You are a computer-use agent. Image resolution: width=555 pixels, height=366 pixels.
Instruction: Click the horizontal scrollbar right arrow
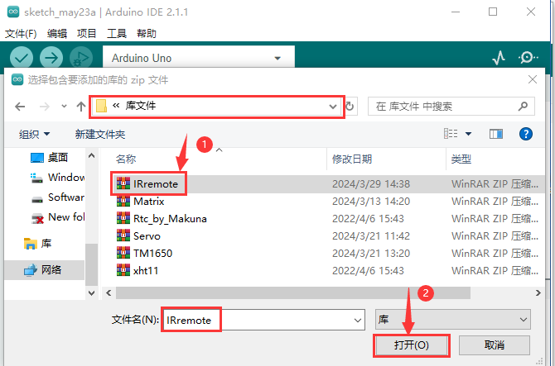click(538, 293)
